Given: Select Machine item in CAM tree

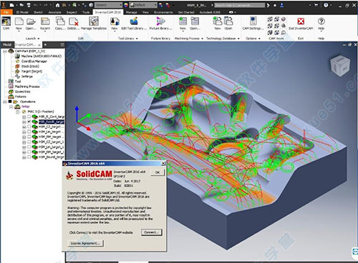Looking at the screenshot, I should point(38,56).
